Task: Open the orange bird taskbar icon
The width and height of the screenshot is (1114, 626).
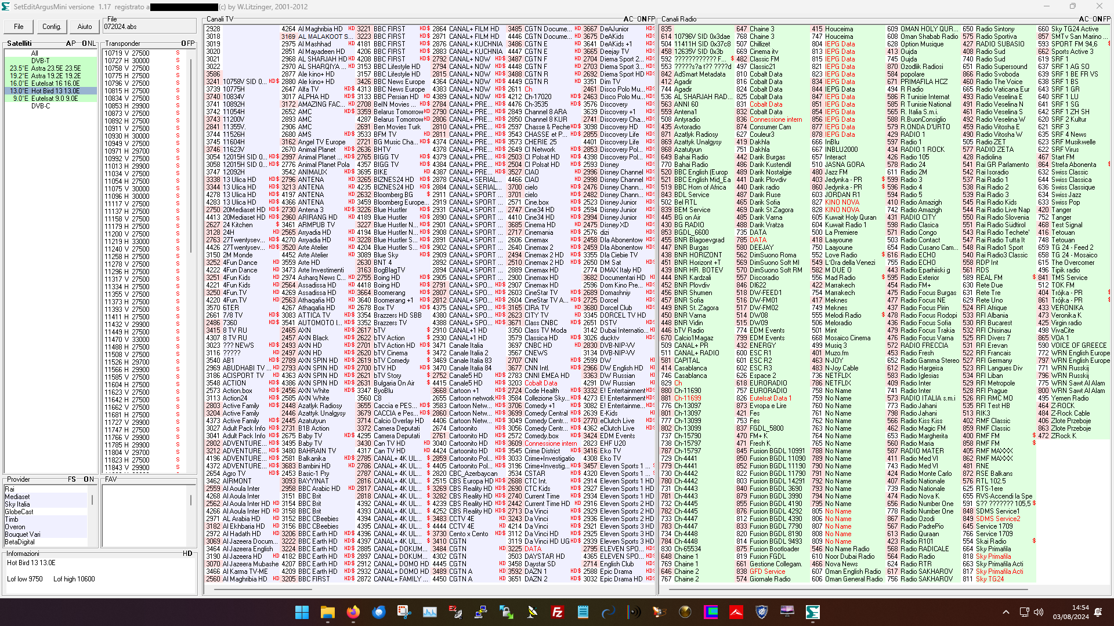Action: (659, 612)
